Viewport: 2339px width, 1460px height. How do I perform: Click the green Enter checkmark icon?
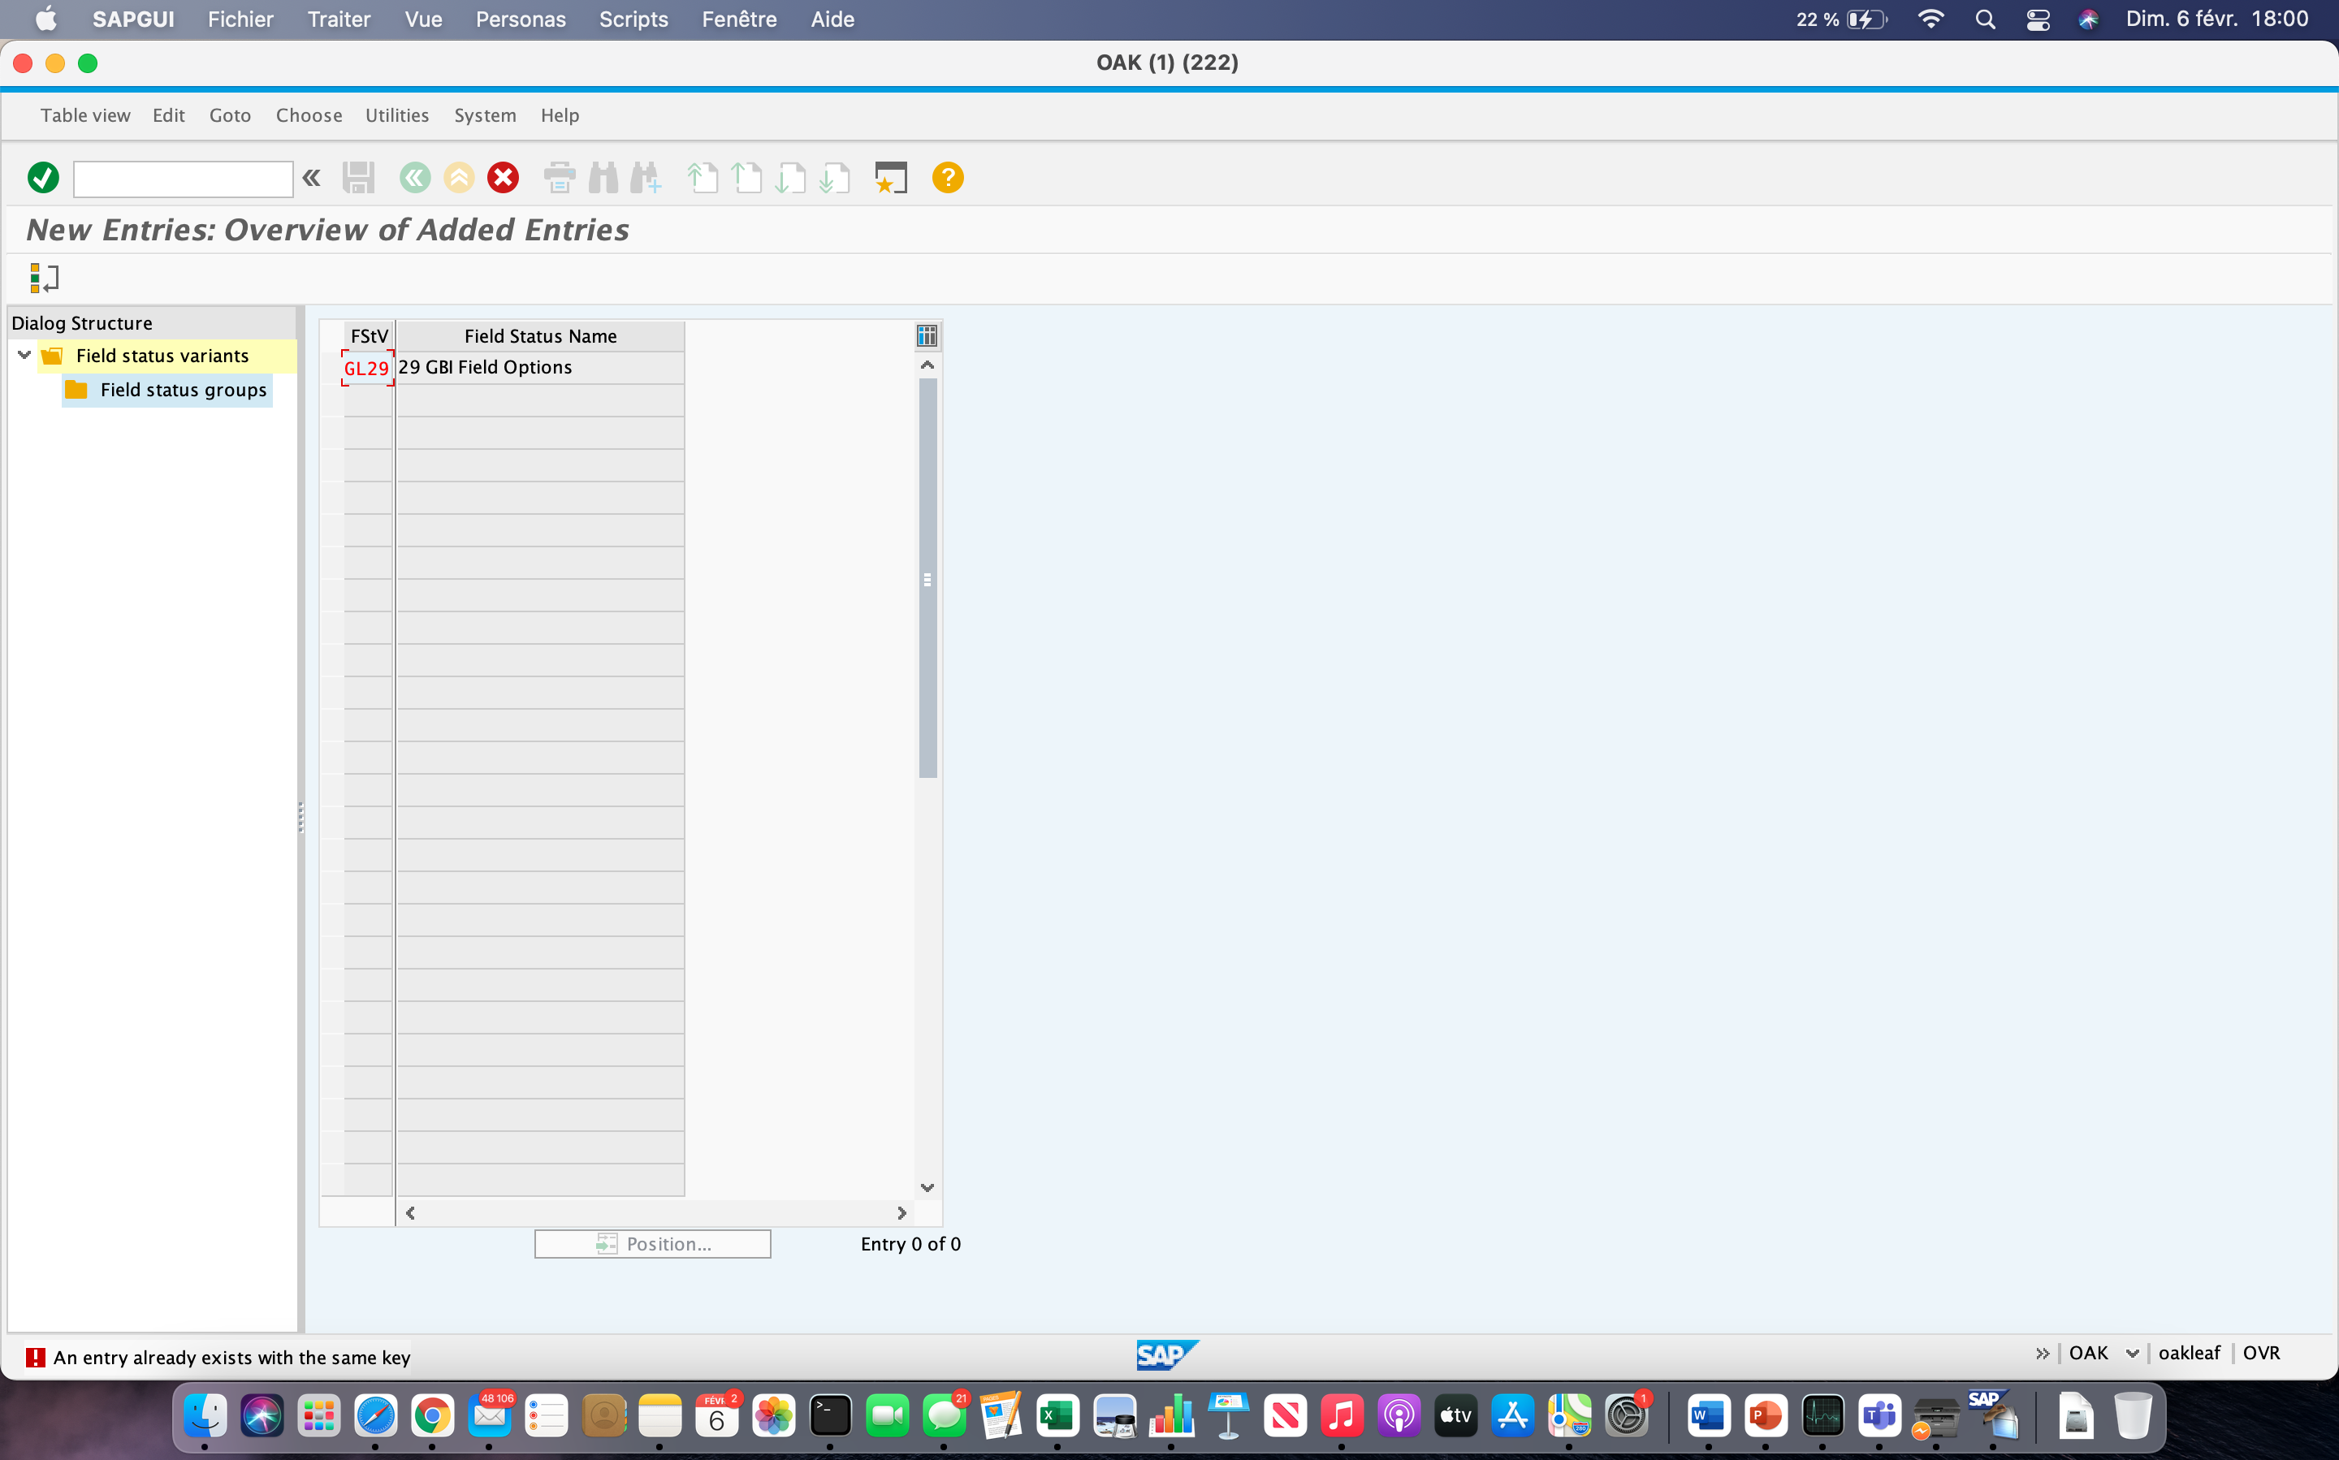[44, 178]
